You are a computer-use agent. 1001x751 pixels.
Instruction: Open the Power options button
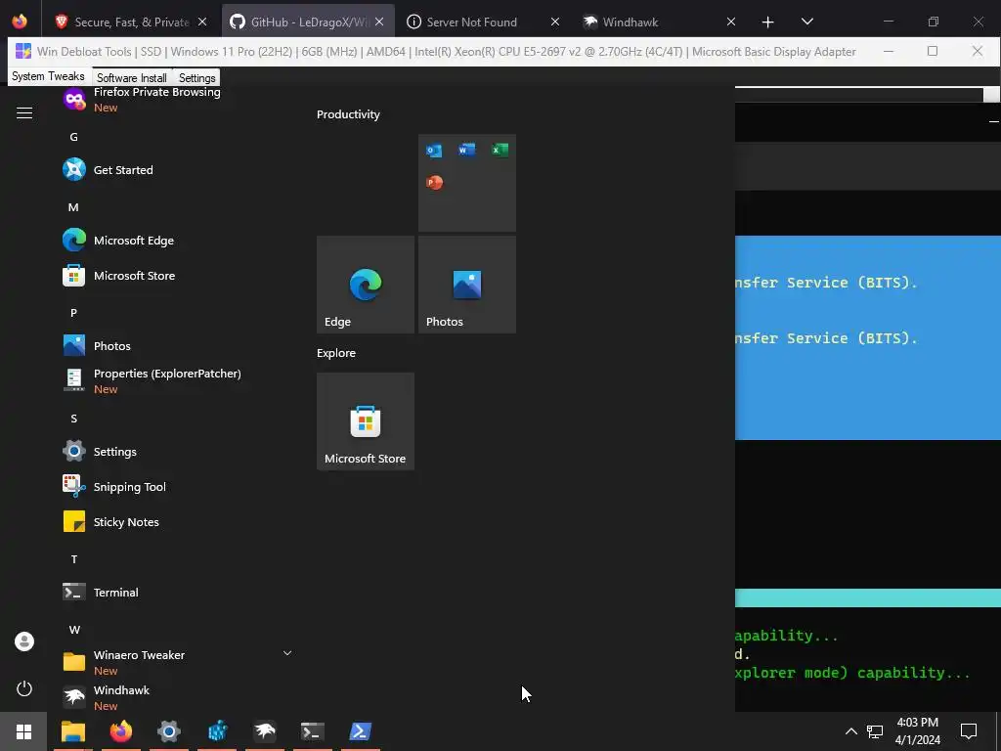[24, 688]
